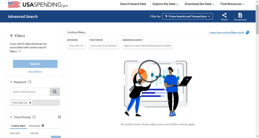Show Keyword filter info tooltip
Viewport: 259px width, 138px height.
[x=30, y=82]
